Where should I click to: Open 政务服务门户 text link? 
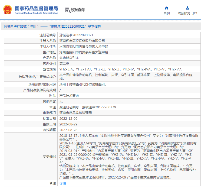[187, 13]
